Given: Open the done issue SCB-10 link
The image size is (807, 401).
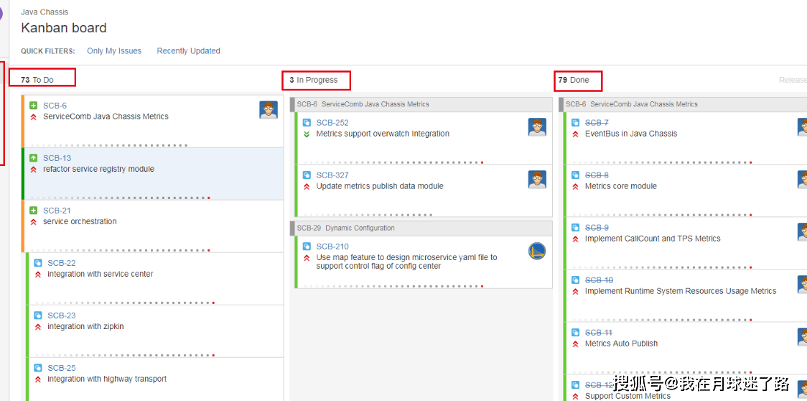Looking at the screenshot, I should click(x=599, y=280).
